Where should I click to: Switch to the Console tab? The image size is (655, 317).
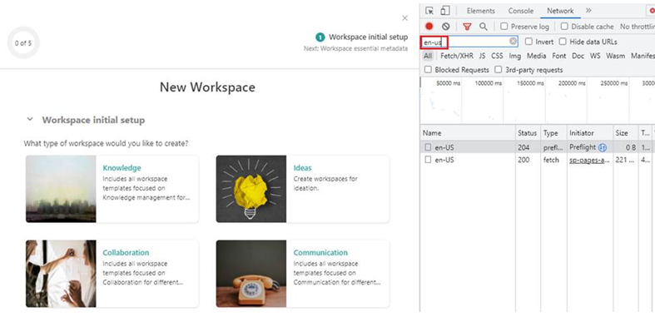pos(520,11)
